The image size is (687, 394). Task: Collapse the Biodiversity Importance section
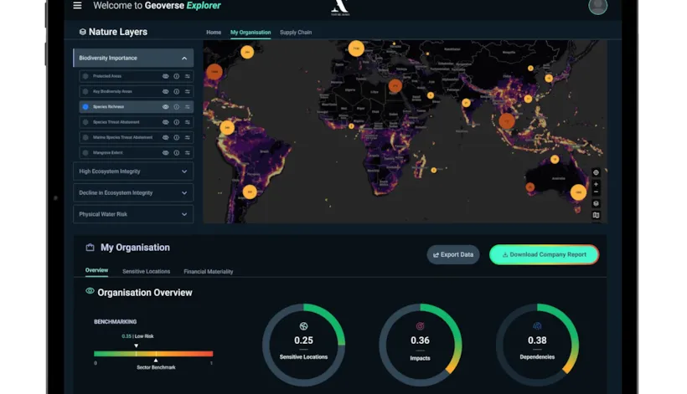pyautogui.click(x=184, y=59)
